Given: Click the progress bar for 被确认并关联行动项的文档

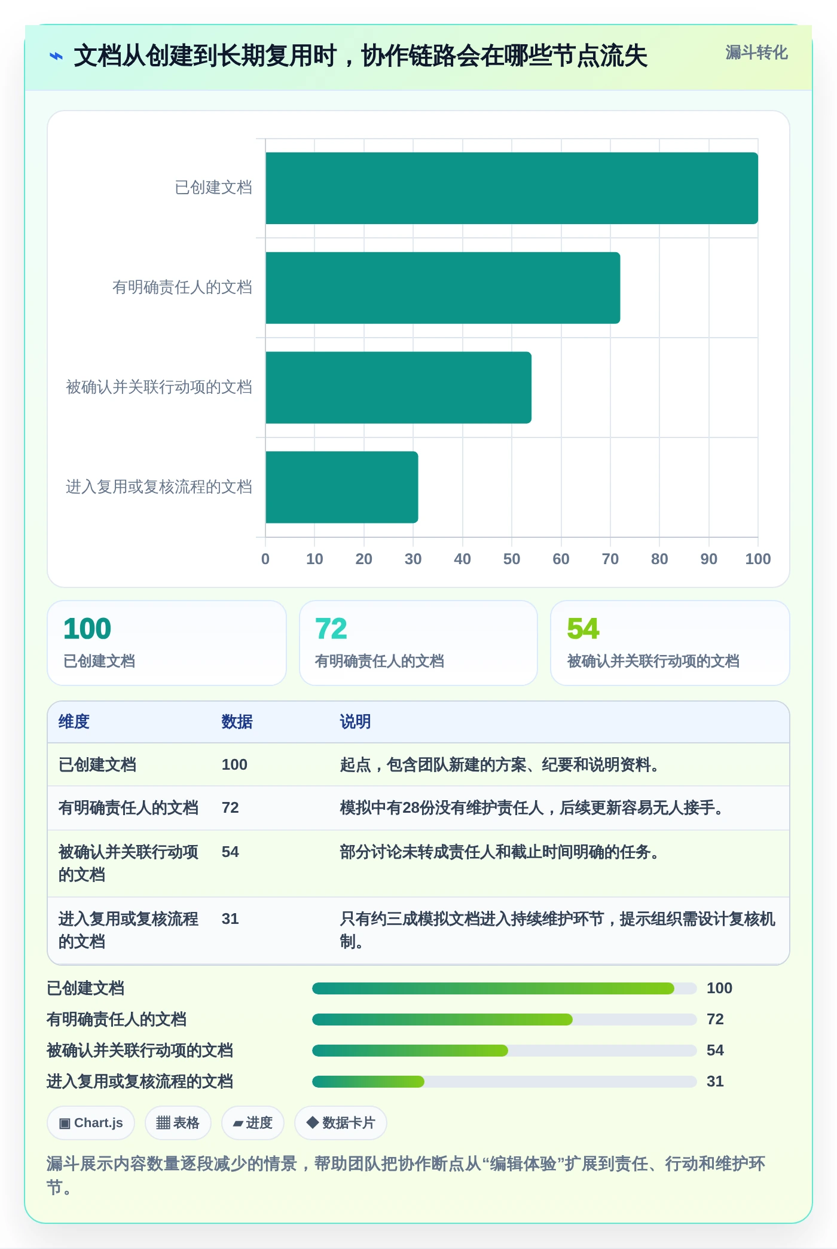Looking at the screenshot, I should coord(505,1051).
